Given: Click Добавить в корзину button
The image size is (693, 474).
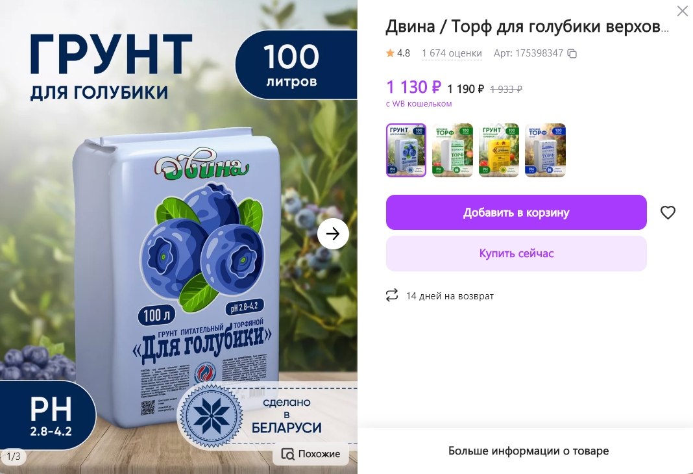Looking at the screenshot, I should coord(517,212).
